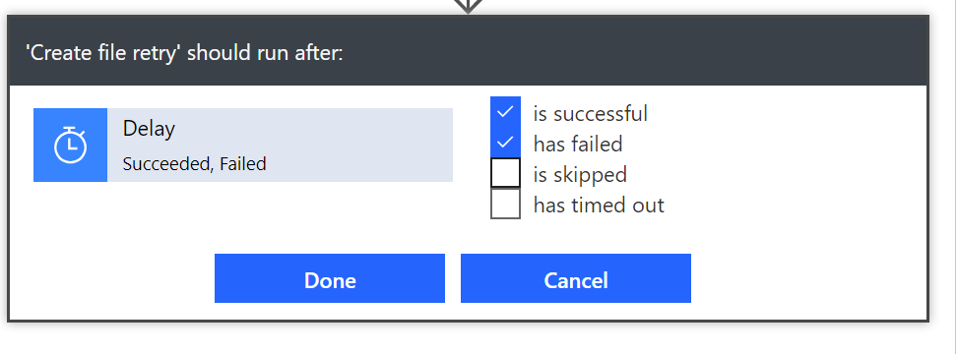Click the arrow connector above the dialog
The image size is (957, 354).
point(468,6)
